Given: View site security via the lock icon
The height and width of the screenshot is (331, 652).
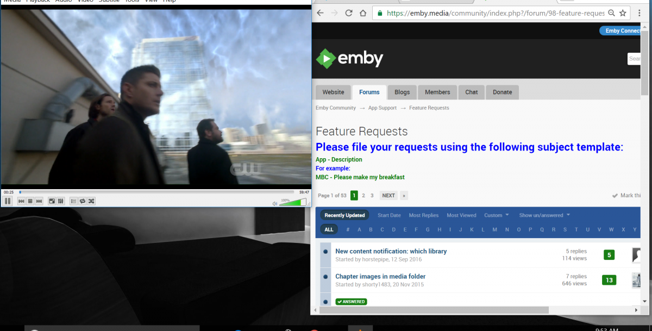Looking at the screenshot, I should tap(380, 13).
